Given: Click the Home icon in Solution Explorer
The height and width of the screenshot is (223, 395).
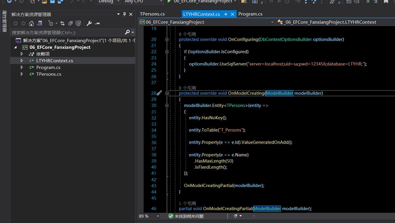Looking at the screenshot, I should pyautogui.click(x=31, y=23).
